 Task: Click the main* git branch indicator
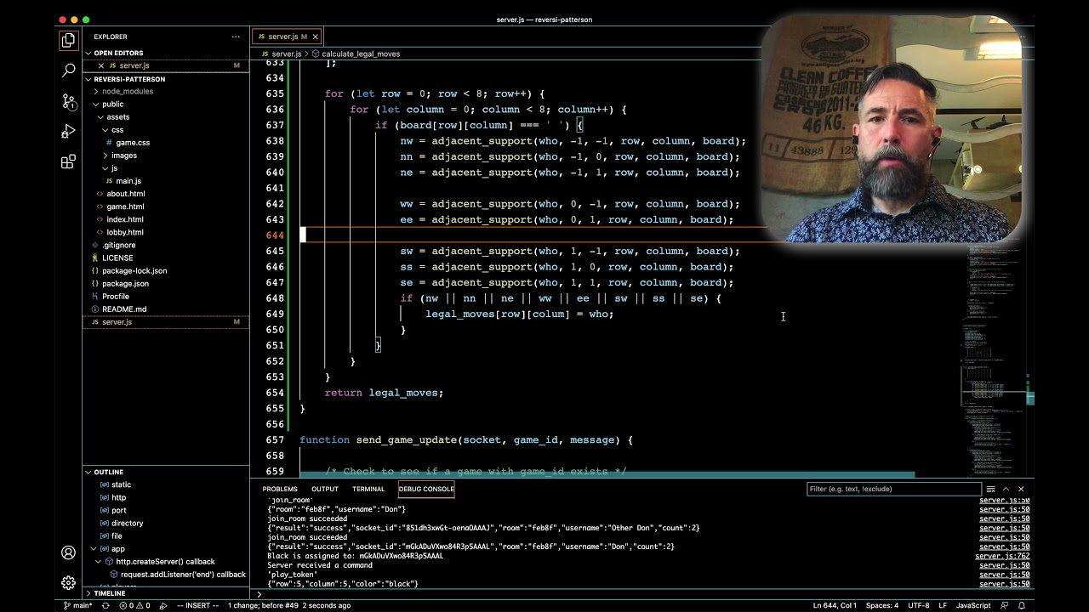point(77,605)
